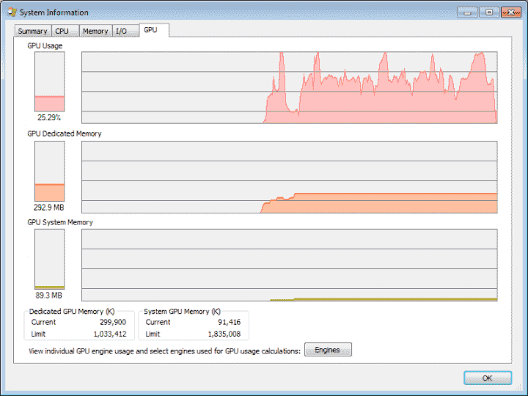528x396 pixels.
Task: Click the GPU System Memory section heading
Action: pyautogui.click(x=60, y=222)
